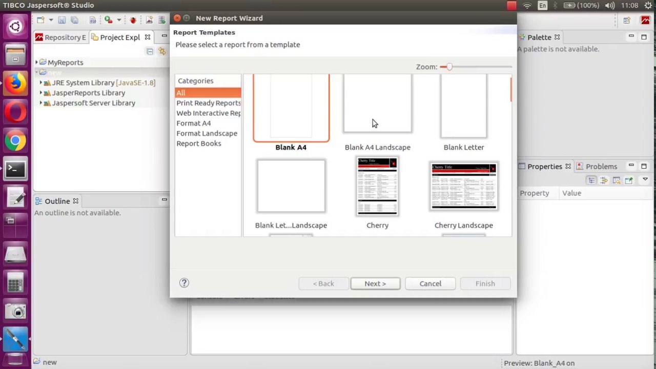656x369 pixels.
Task: Adjust the template Zoom slider
Action: click(x=449, y=67)
